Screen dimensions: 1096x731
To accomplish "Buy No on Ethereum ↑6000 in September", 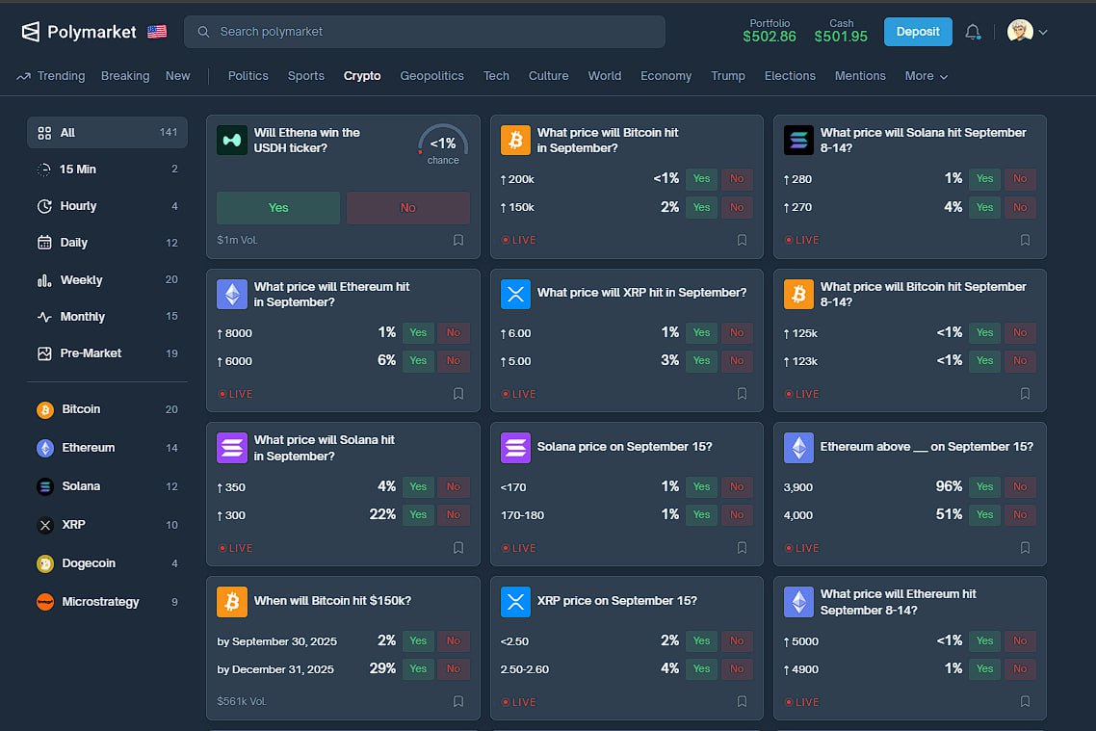I will (454, 361).
